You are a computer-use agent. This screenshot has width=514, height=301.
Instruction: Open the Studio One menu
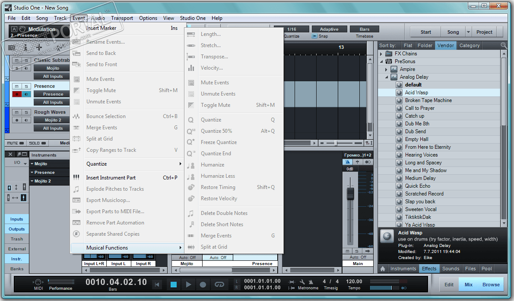[193, 18]
